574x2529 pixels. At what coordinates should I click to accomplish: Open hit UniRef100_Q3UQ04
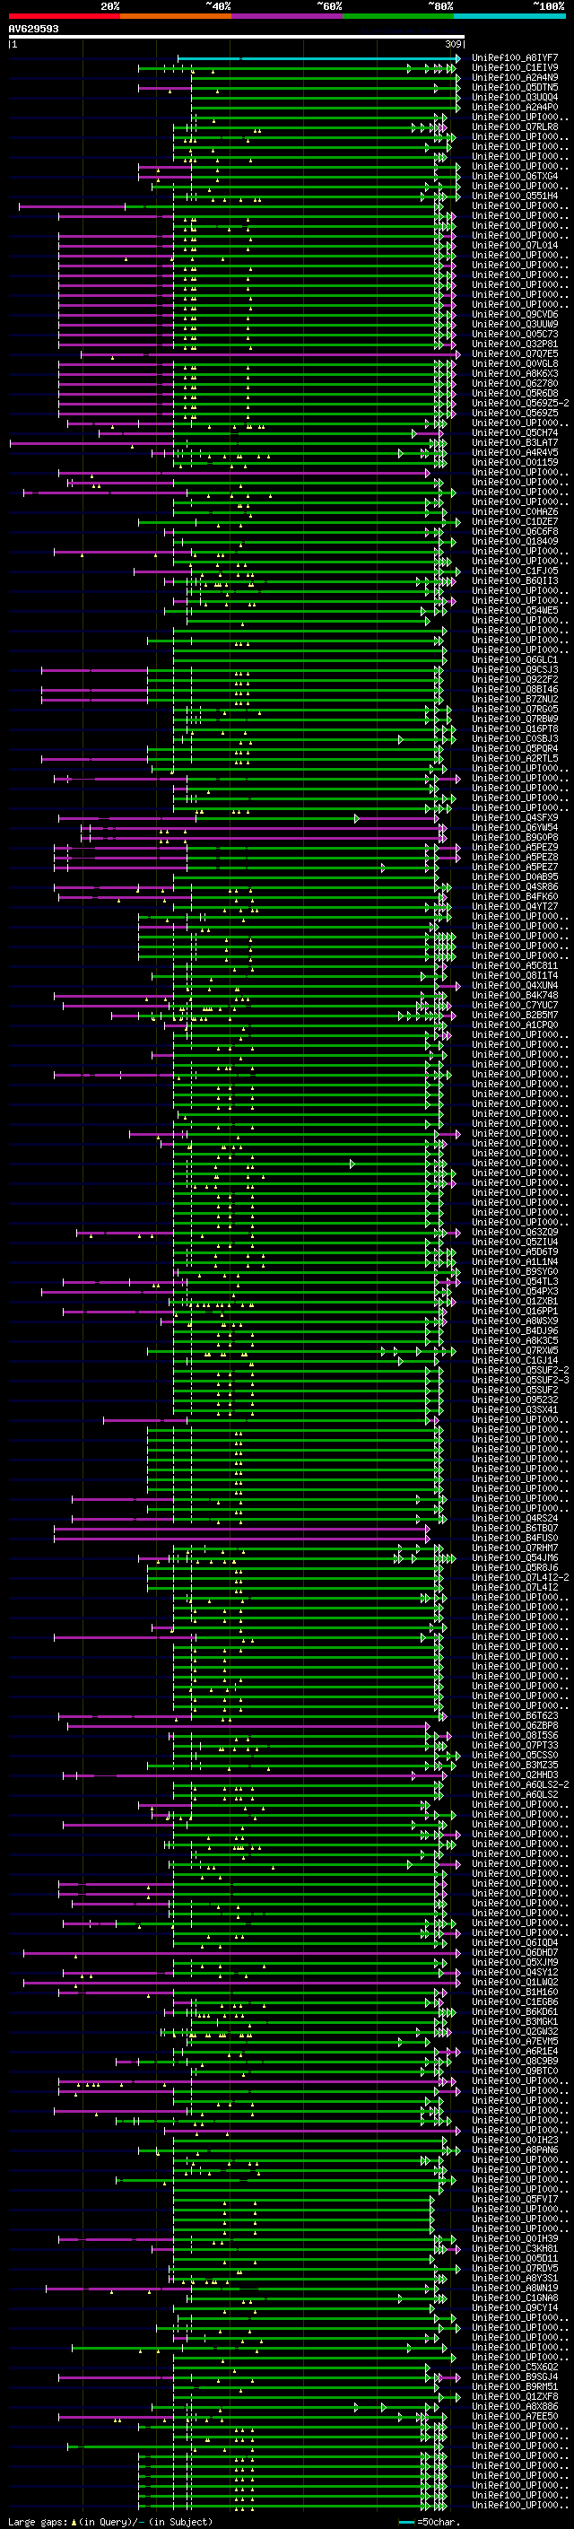pos(515,97)
